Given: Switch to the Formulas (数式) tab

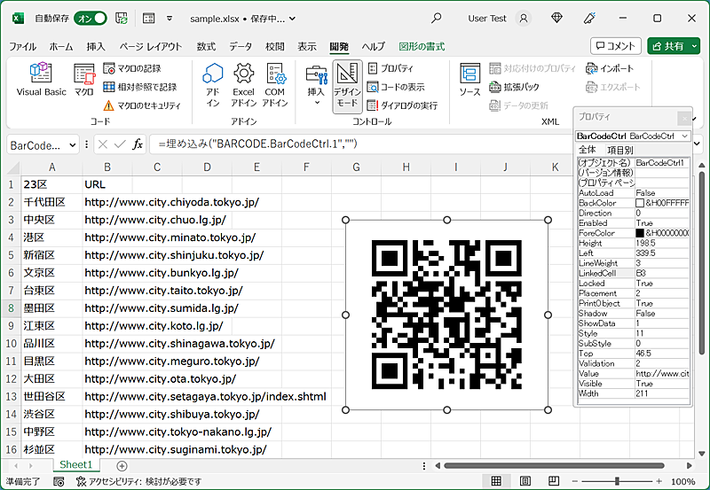Looking at the screenshot, I should tap(206, 47).
